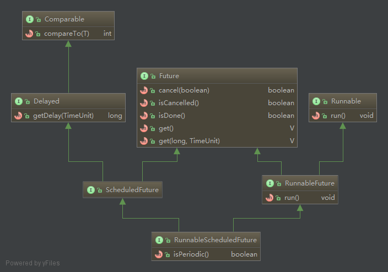Click boolean return type of isPeriodic()

click(244, 254)
